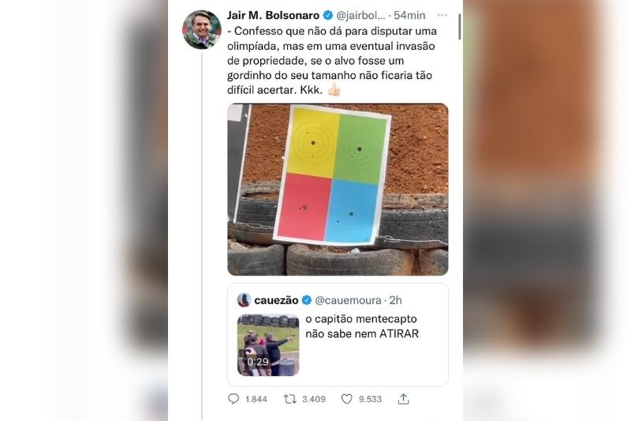Click cauezão's small avatar in quoted tweet
631x421 pixels.
(x=244, y=300)
